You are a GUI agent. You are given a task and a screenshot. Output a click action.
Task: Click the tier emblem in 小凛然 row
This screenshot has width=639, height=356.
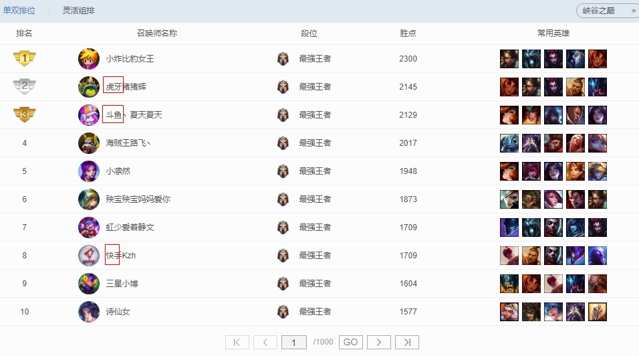[283, 171]
